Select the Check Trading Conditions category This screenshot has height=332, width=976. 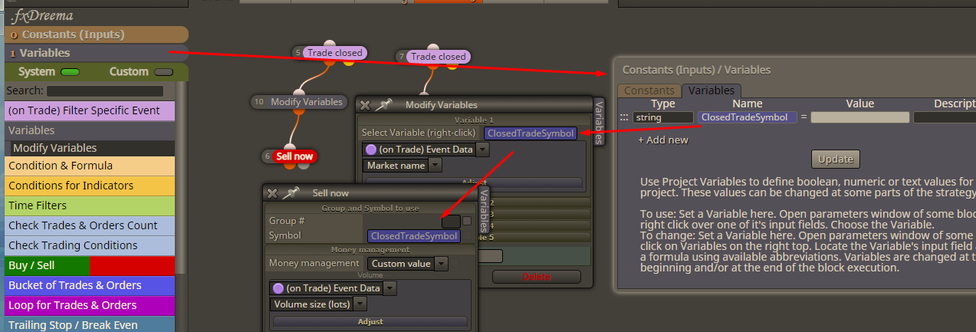click(x=90, y=245)
